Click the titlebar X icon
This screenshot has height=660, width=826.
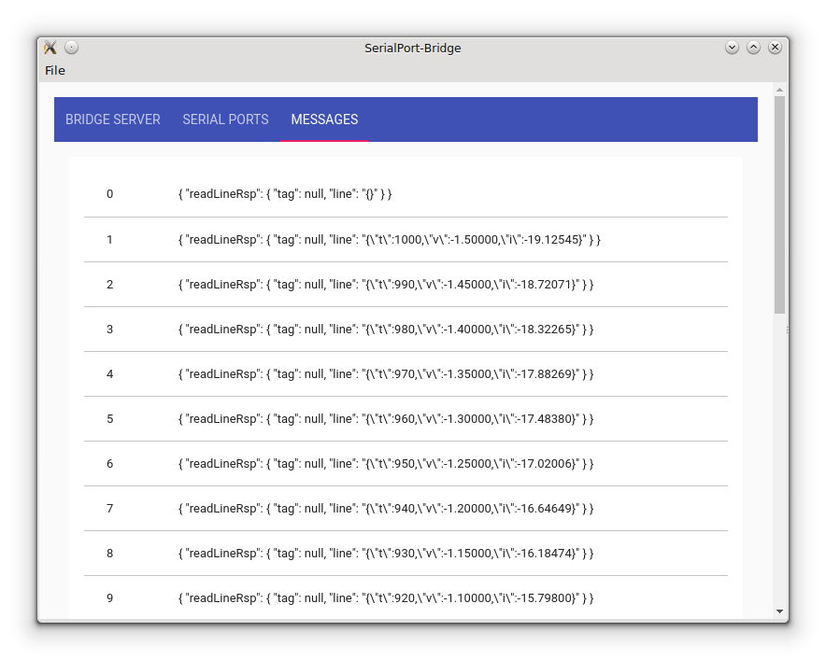click(775, 46)
